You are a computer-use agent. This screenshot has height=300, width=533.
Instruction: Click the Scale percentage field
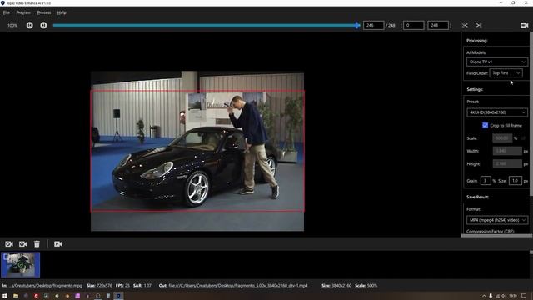coord(502,138)
